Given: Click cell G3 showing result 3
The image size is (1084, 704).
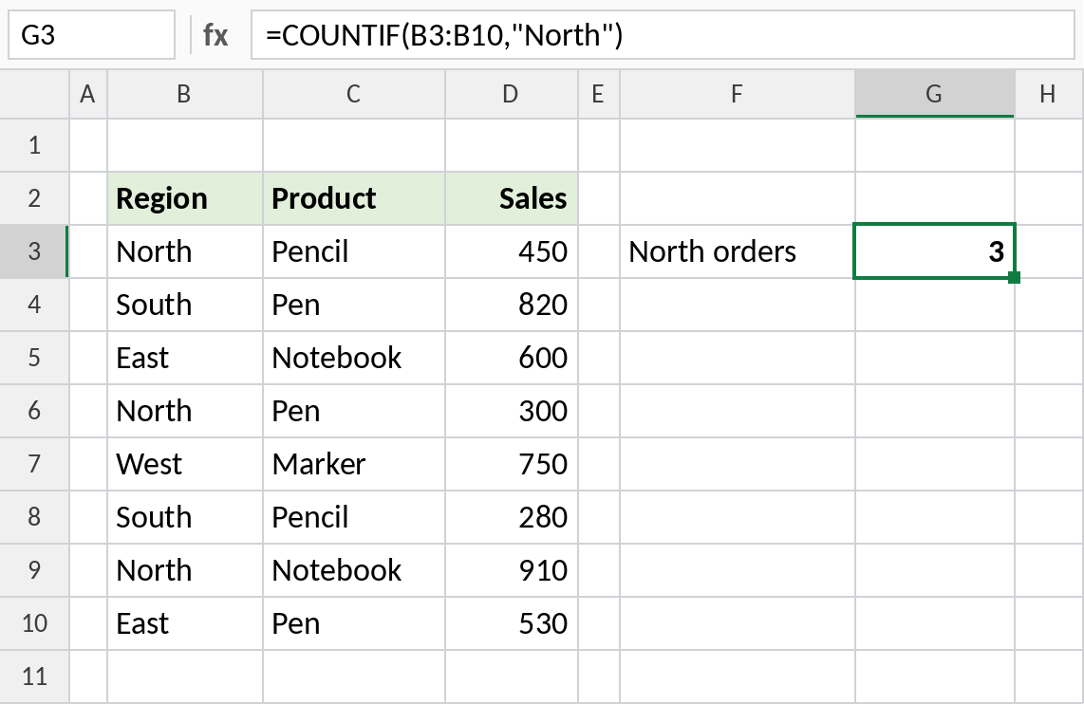Looking at the screenshot, I should pos(935,251).
